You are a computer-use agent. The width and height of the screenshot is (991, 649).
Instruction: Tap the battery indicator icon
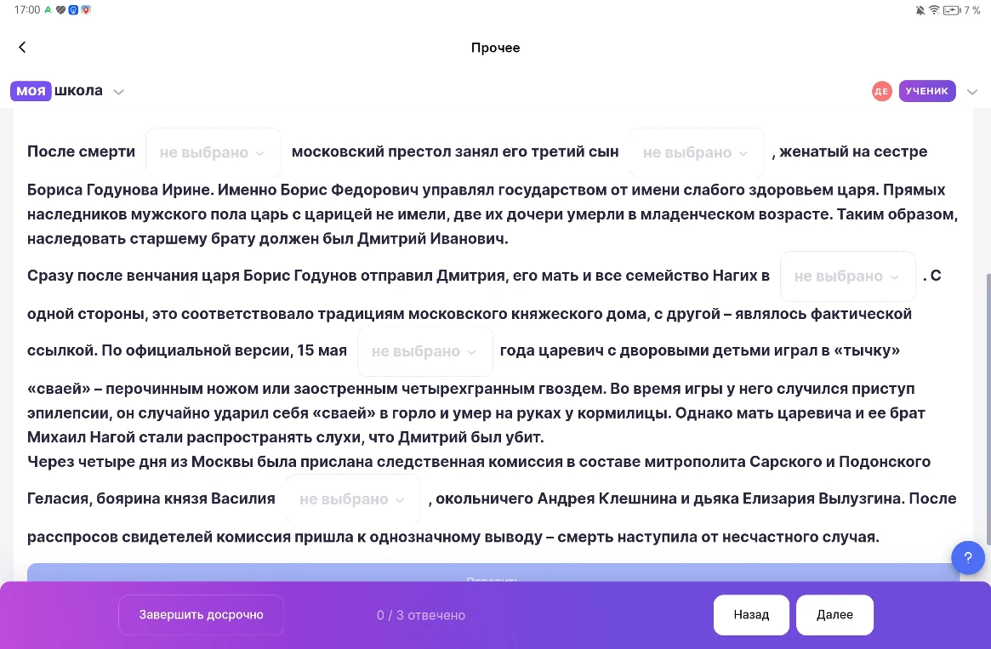[x=951, y=10]
